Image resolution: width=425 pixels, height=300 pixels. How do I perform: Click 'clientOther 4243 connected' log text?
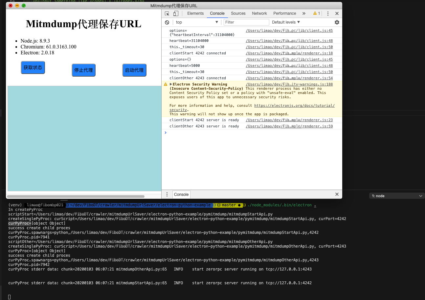coord(198,78)
